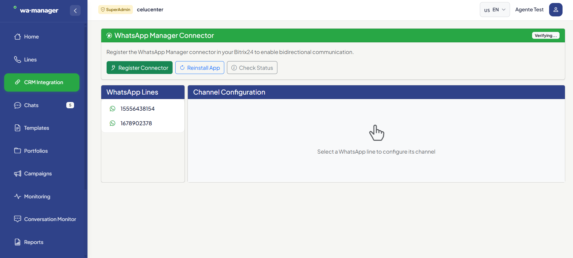Screen dimensions: 573x258
Task: Click the Monitoring pulse icon
Action: point(18,196)
